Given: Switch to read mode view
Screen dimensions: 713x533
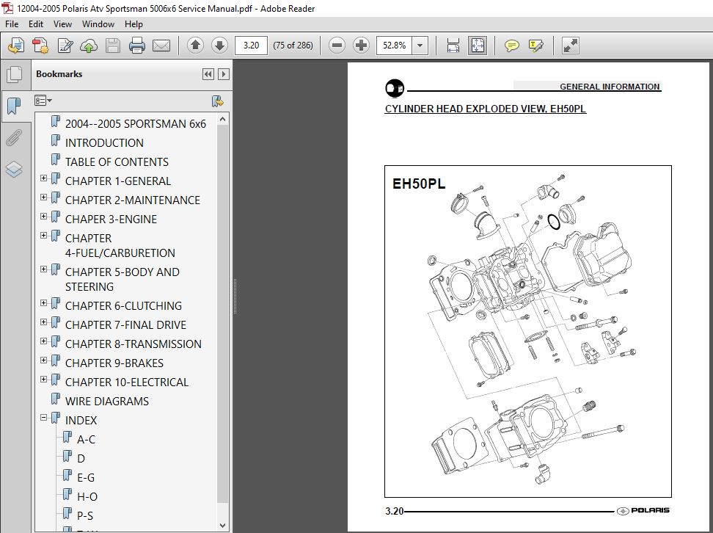Looking at the screenshot, I should click(570, 46).
